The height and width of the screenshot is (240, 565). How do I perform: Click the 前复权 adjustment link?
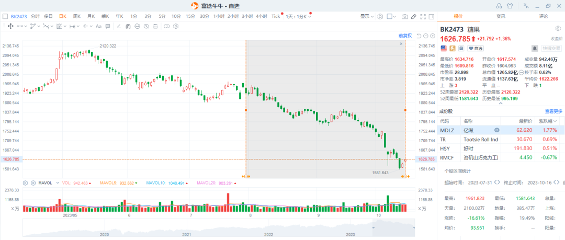(405, 36)
